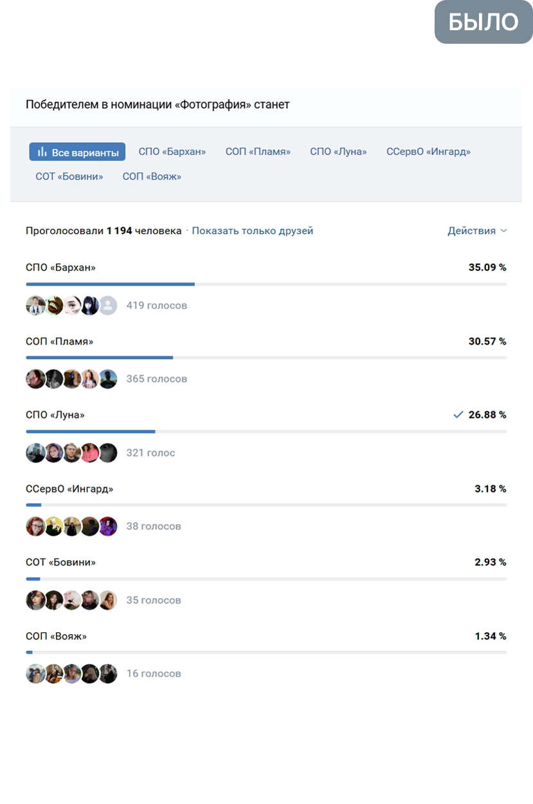Click the checkmark next to 26.88 %
The width and height of the screenshot is (533, 804).
coord(458,415)
